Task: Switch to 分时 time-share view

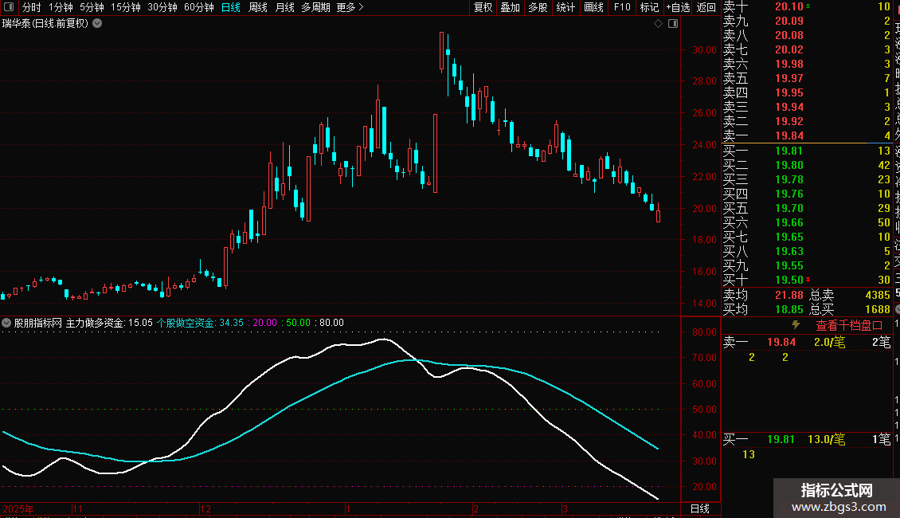Action: [x=32, y=7]
